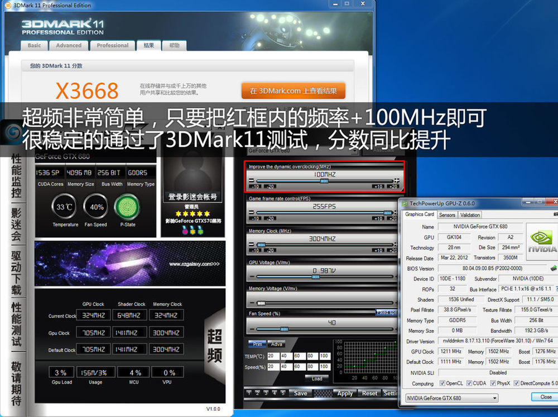558x417 pixels.
Task: Switch to the Advanced tab in 3DMark
Action: pyautogui.click(x=69, y=46)
